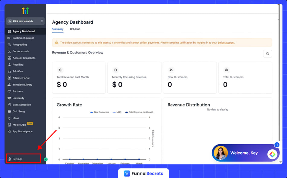Click the vertical scrollbar down arrow

281,162
